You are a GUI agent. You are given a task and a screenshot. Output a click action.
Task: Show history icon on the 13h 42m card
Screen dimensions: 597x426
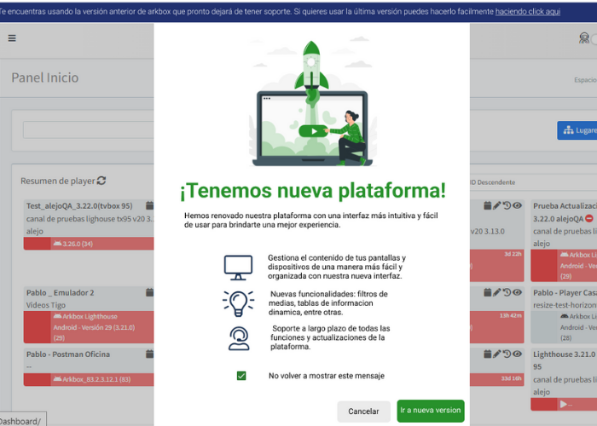point(507,292)
